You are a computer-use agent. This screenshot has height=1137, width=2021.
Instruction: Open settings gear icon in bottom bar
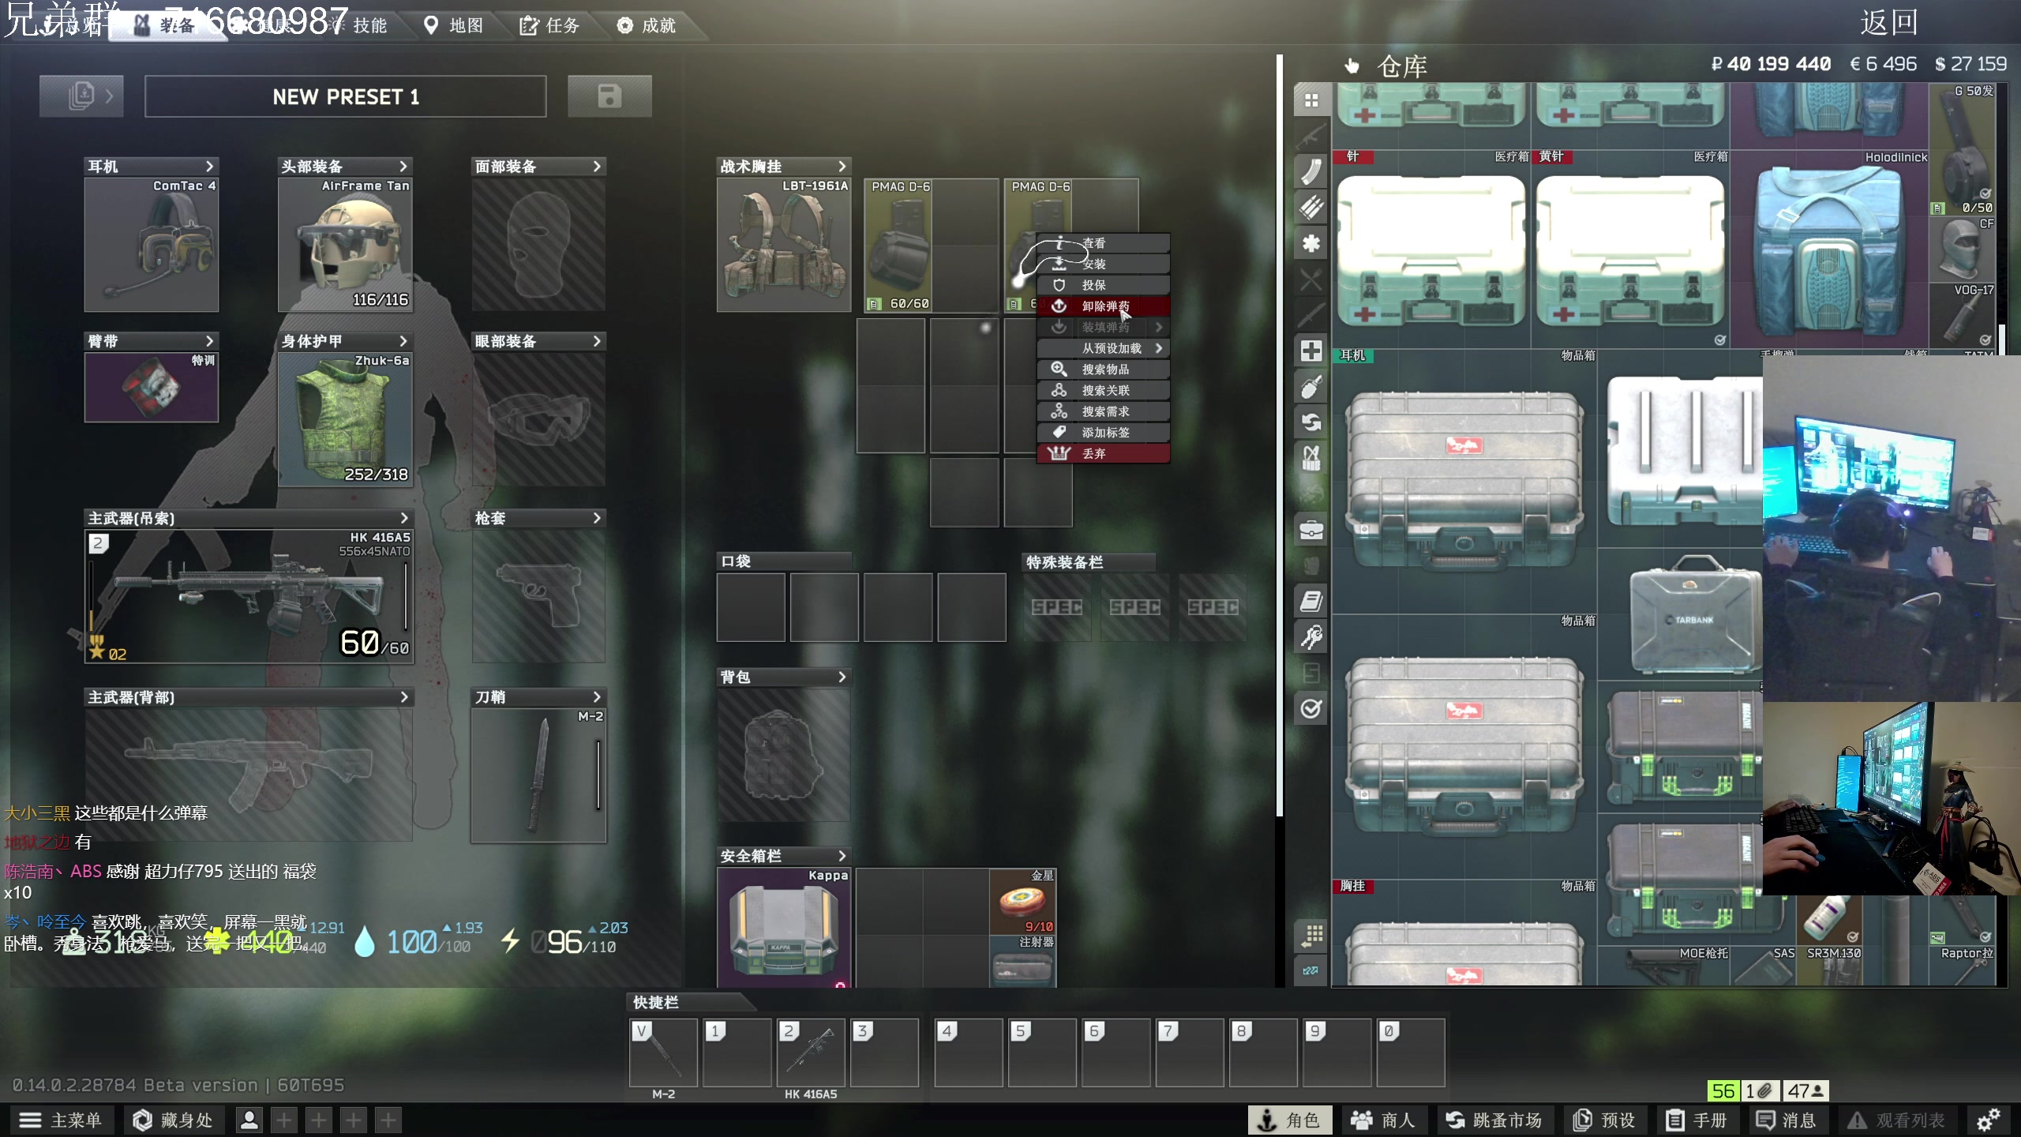click(1988, 1120)
